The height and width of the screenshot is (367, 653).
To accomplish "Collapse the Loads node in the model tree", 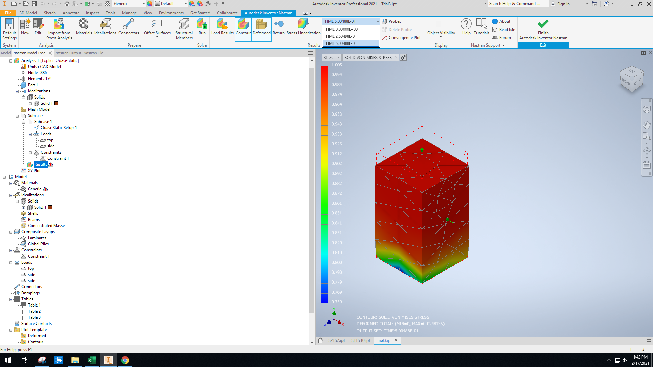I will point(31,134).
